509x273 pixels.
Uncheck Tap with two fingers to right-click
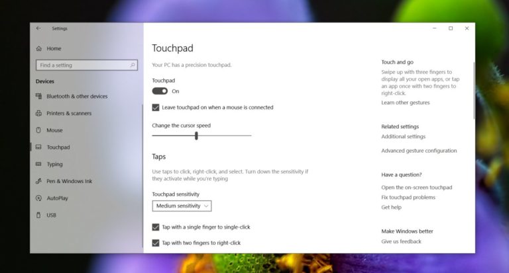point(156,243)
